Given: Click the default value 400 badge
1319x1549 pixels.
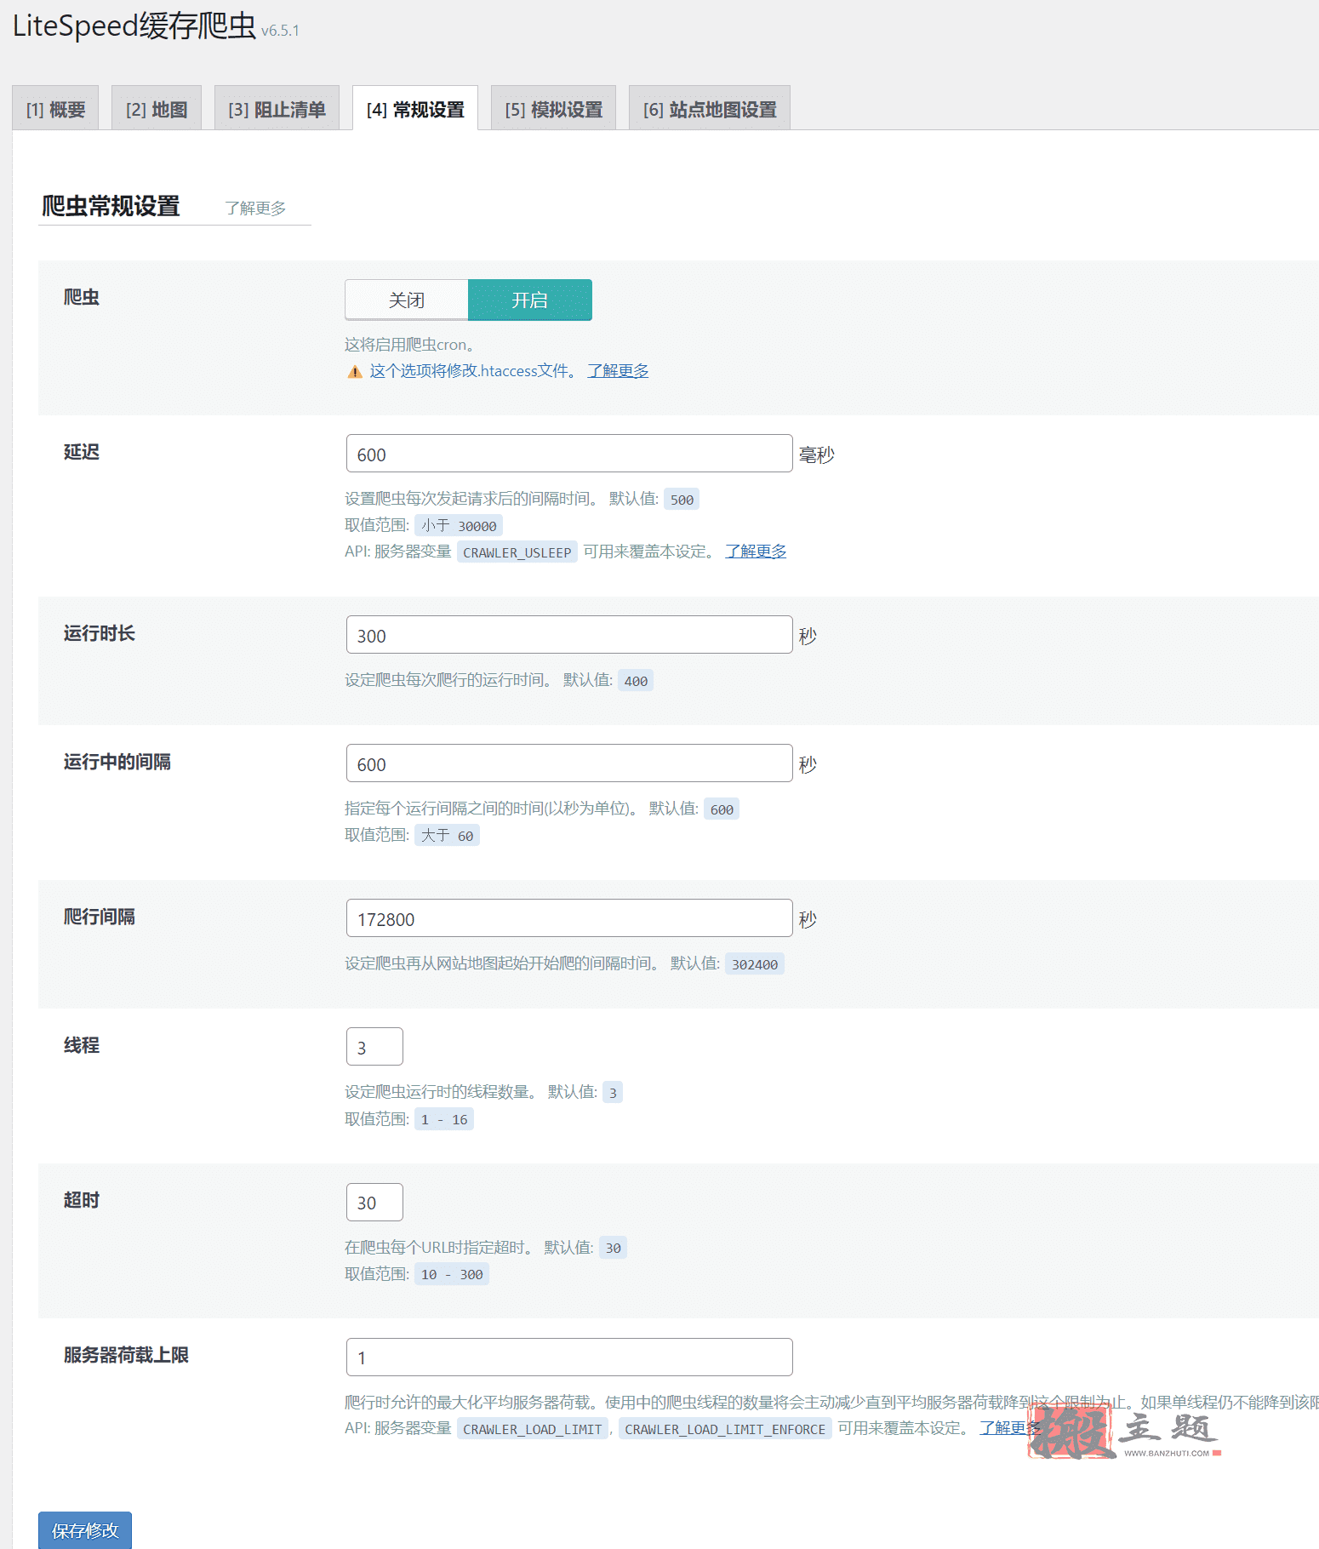Looking at the screenshot, I should coord(636,681).
